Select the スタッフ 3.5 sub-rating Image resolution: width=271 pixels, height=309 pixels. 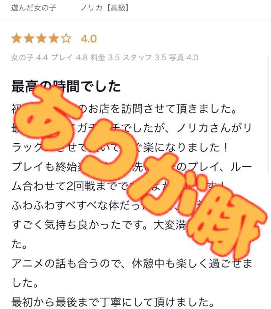pyautogui.click(x=144, y=57)
